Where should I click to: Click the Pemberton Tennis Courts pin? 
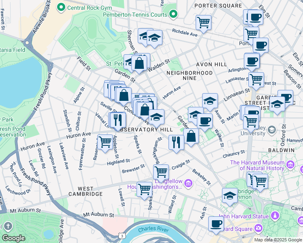tap(173, 14)
